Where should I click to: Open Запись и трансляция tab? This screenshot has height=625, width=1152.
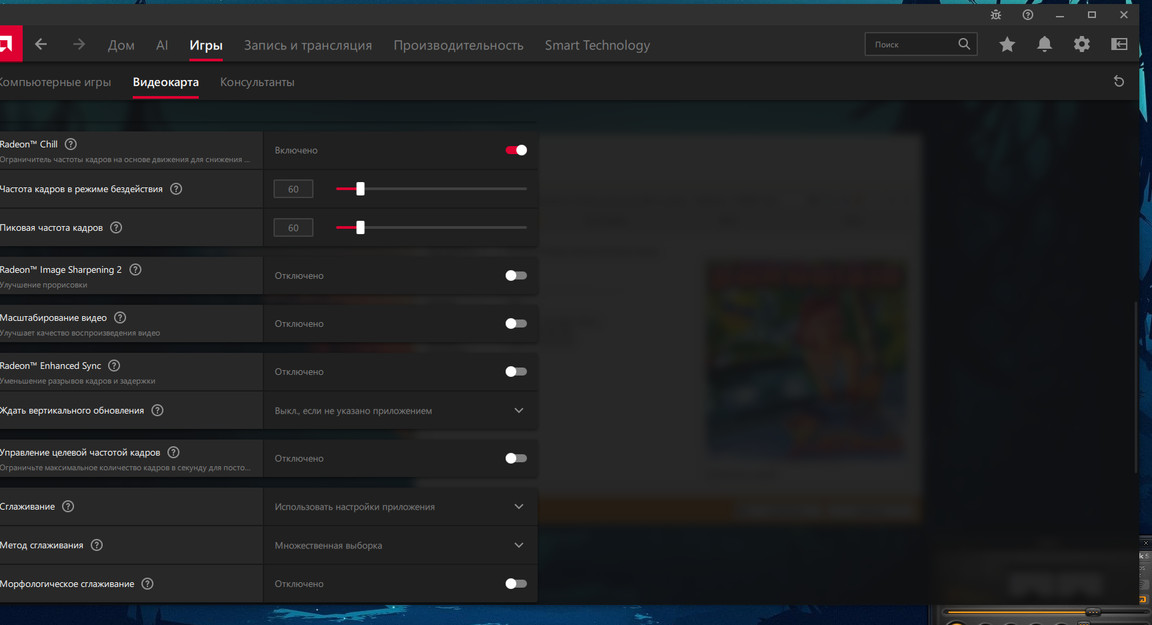click(x=308, y=45)
